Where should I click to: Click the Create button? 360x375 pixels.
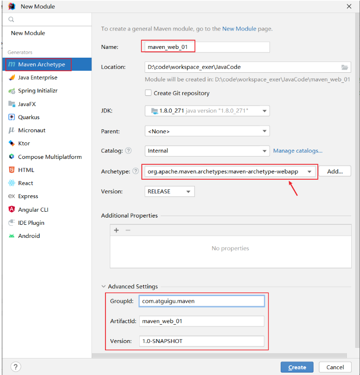pyautogui.click(x=297, y=367)
